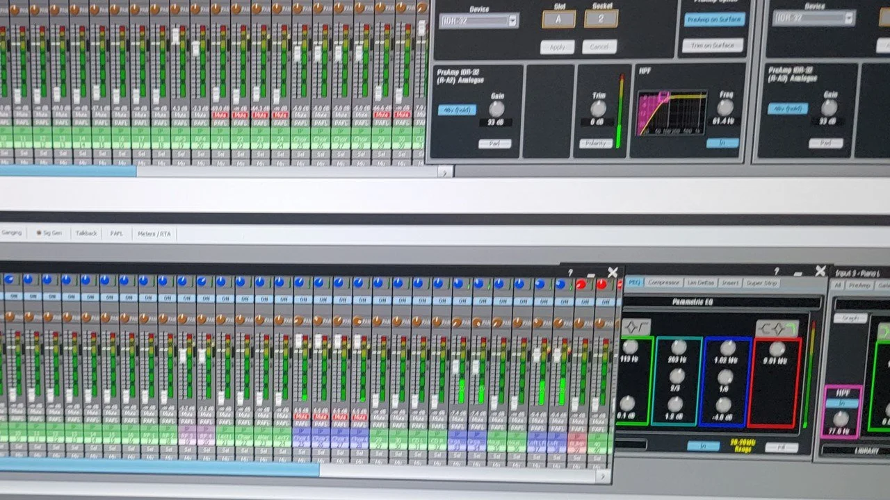Open help for the Parametric EQ window

(x=777, y=272)
